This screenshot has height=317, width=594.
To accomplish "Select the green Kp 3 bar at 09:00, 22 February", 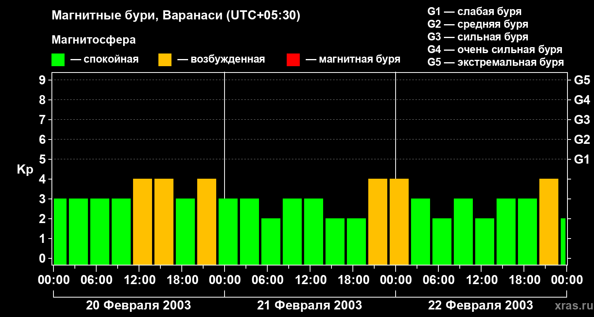I will click(x=463, y=232).
